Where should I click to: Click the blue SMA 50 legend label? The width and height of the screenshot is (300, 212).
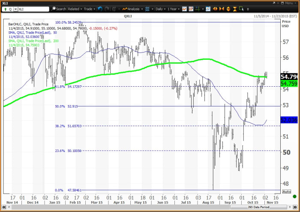(x=33, y=33)
